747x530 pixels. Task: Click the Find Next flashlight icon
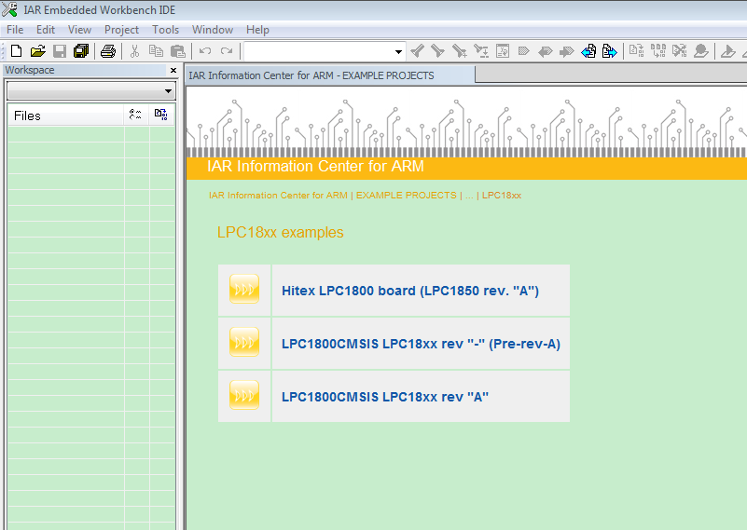437,51
